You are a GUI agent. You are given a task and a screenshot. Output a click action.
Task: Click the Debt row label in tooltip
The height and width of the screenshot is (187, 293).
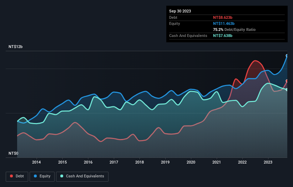173,17
